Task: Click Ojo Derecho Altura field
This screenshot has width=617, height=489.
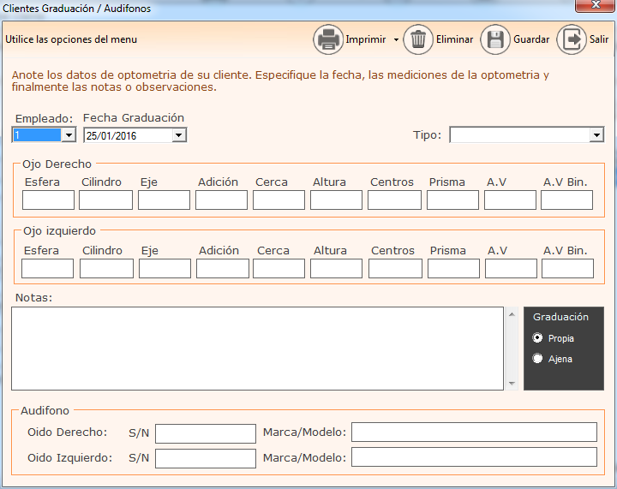Action: 337,200
